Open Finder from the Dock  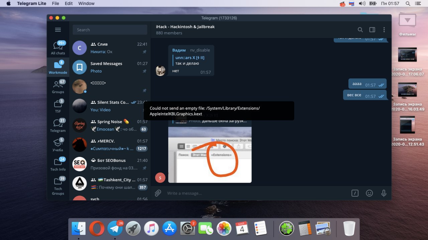coord(79,229)
